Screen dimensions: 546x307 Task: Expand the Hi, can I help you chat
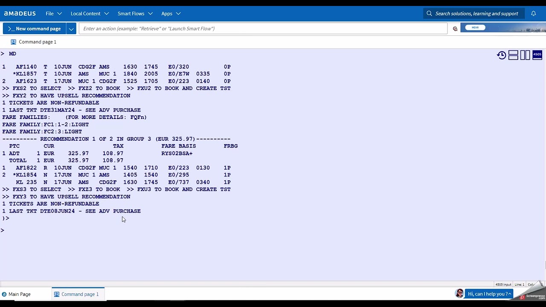coord(490,294)
